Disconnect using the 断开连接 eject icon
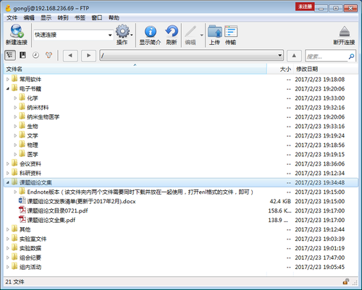The image size is (362, 290). point(345,32)
